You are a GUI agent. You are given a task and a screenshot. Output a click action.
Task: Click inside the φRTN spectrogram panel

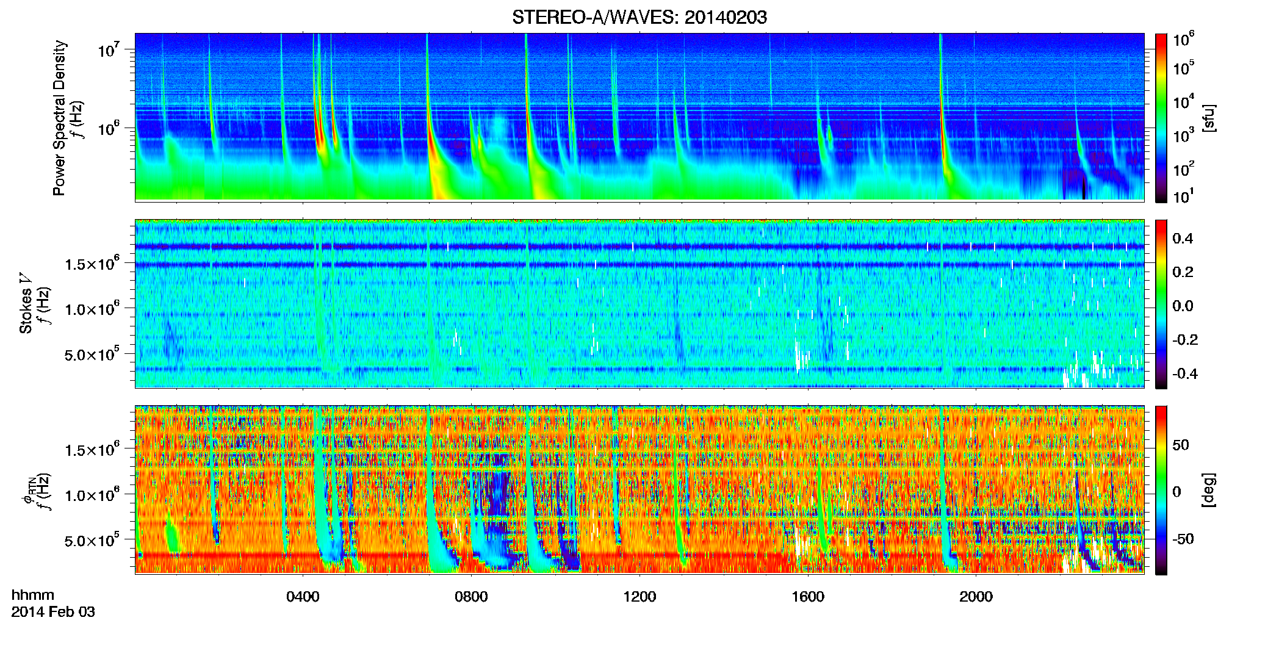(x=639, y=489)
